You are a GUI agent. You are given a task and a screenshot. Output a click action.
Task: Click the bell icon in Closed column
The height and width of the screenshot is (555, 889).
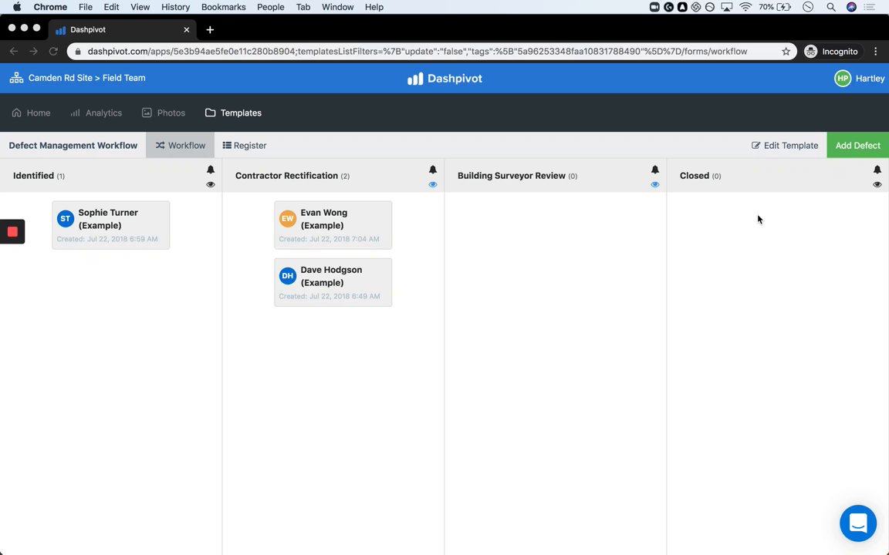click(x=877, y=170)
